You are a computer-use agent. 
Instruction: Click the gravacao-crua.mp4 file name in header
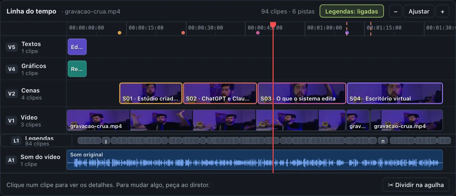(93, 12)
